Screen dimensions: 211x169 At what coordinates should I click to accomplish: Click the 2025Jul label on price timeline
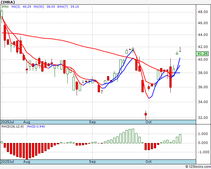coord(7,122)
